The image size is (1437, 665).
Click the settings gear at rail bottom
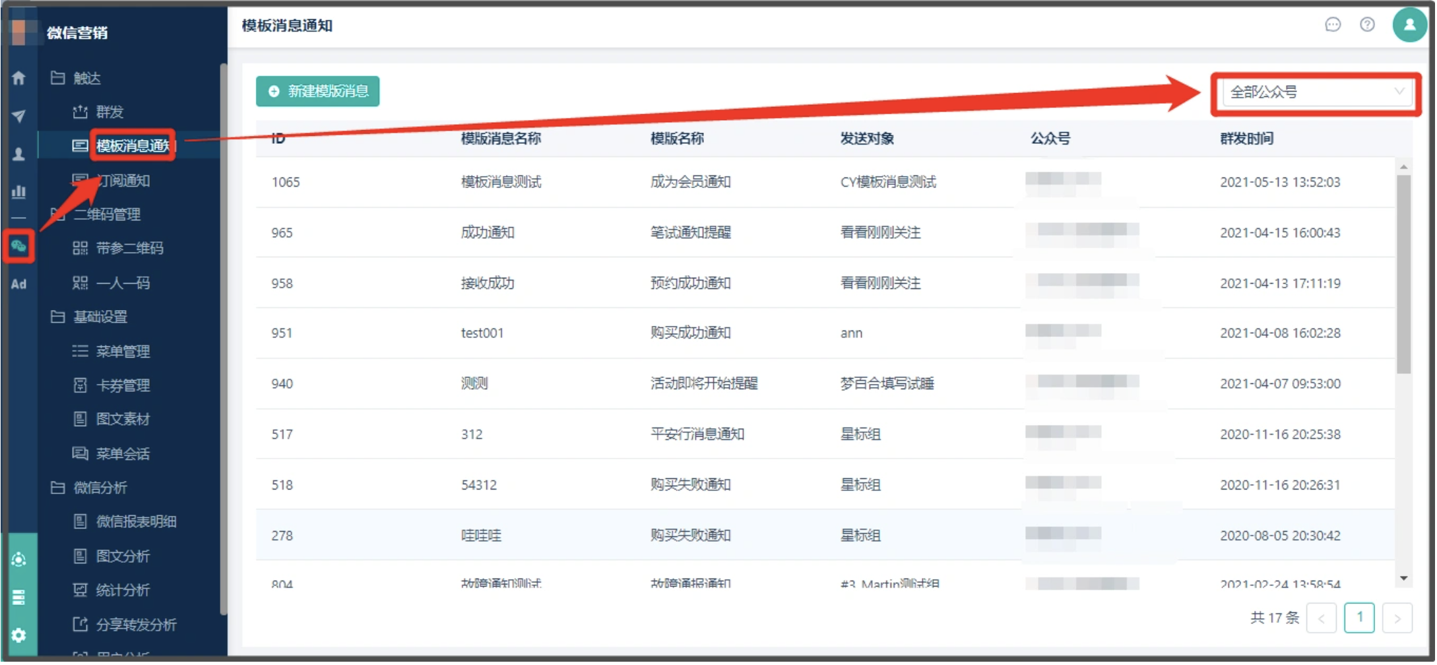(x=18, y=636)
